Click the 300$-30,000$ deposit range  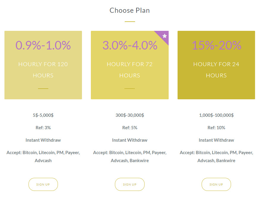tap(130, 115)
